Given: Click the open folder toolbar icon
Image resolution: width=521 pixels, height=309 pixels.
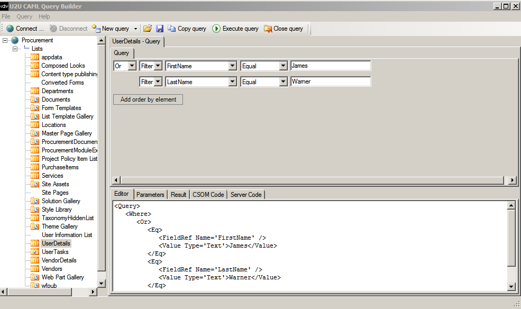Looking at the screenshot, I should point(148,29).
